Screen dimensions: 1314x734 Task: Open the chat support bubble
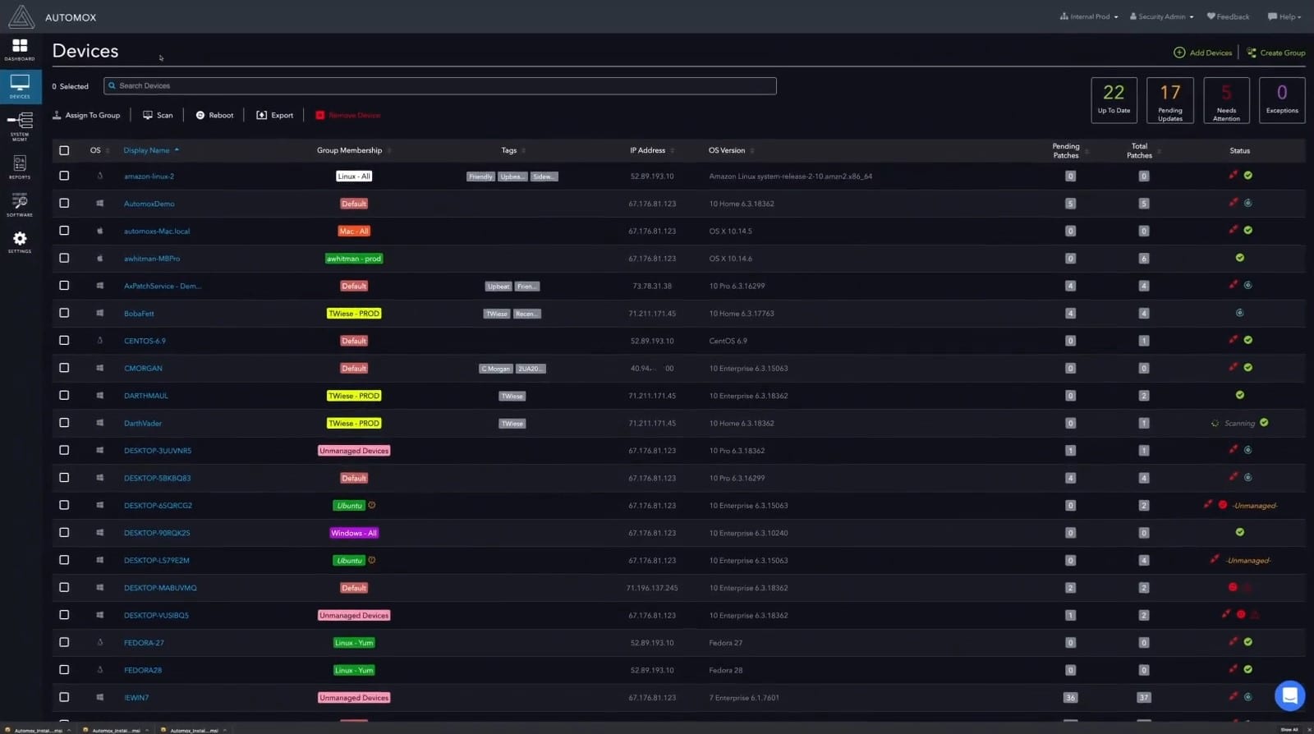click(1289, 695)
